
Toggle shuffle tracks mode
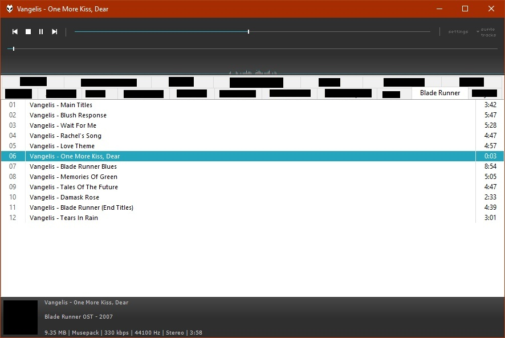pyautogui.click(x=487, y=31)
